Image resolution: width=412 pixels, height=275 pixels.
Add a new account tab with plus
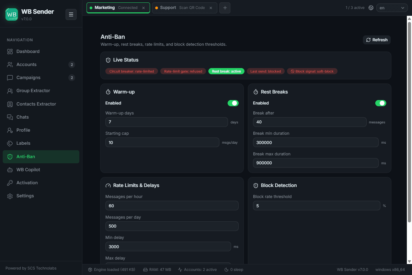tap(225, 8)
